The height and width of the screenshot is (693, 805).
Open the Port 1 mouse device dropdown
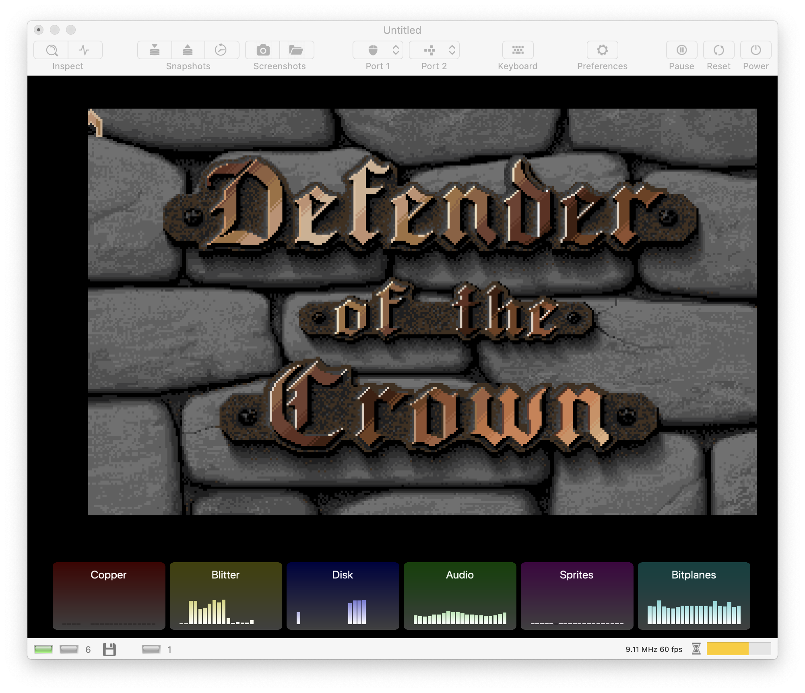(x=378, y=50)
